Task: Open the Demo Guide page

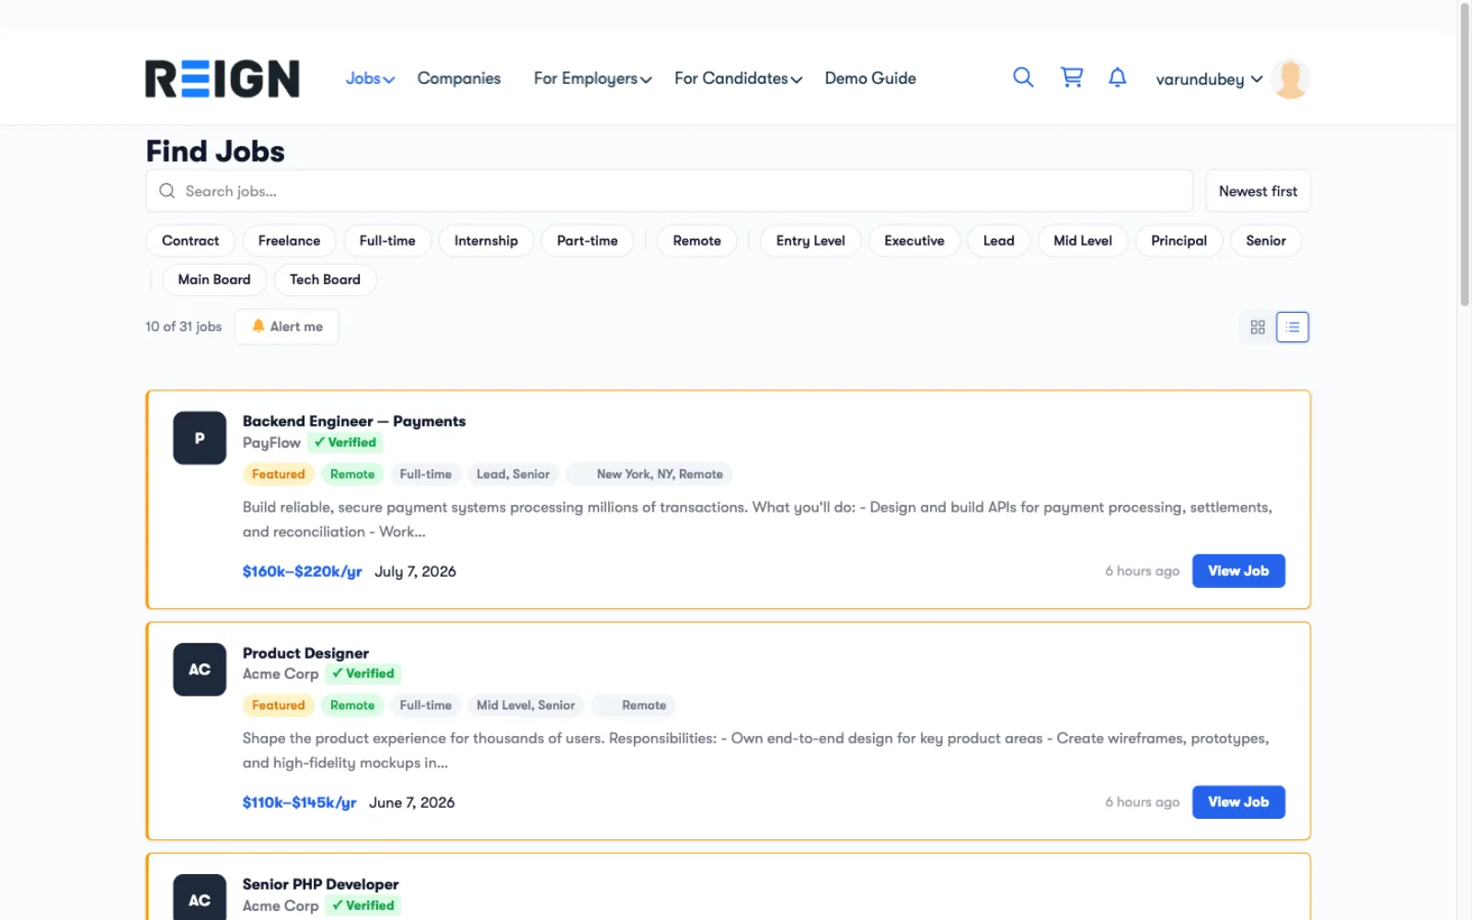Action: (x=870, y=79)
